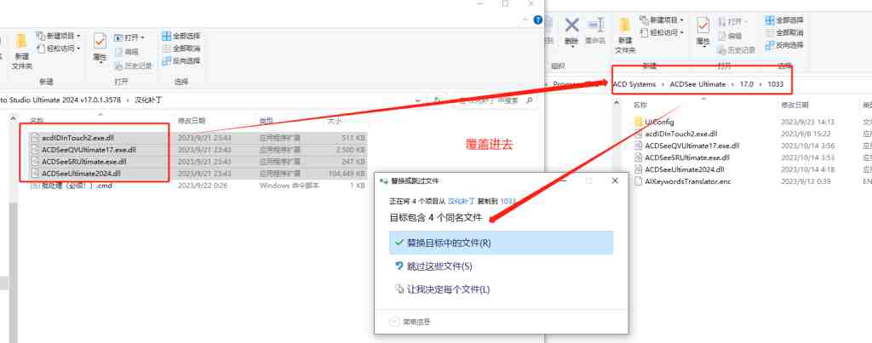This screenshot has width=872, height=343.
Task: Open address bar history dropdown in left window
Action: [x=418, y=100]
